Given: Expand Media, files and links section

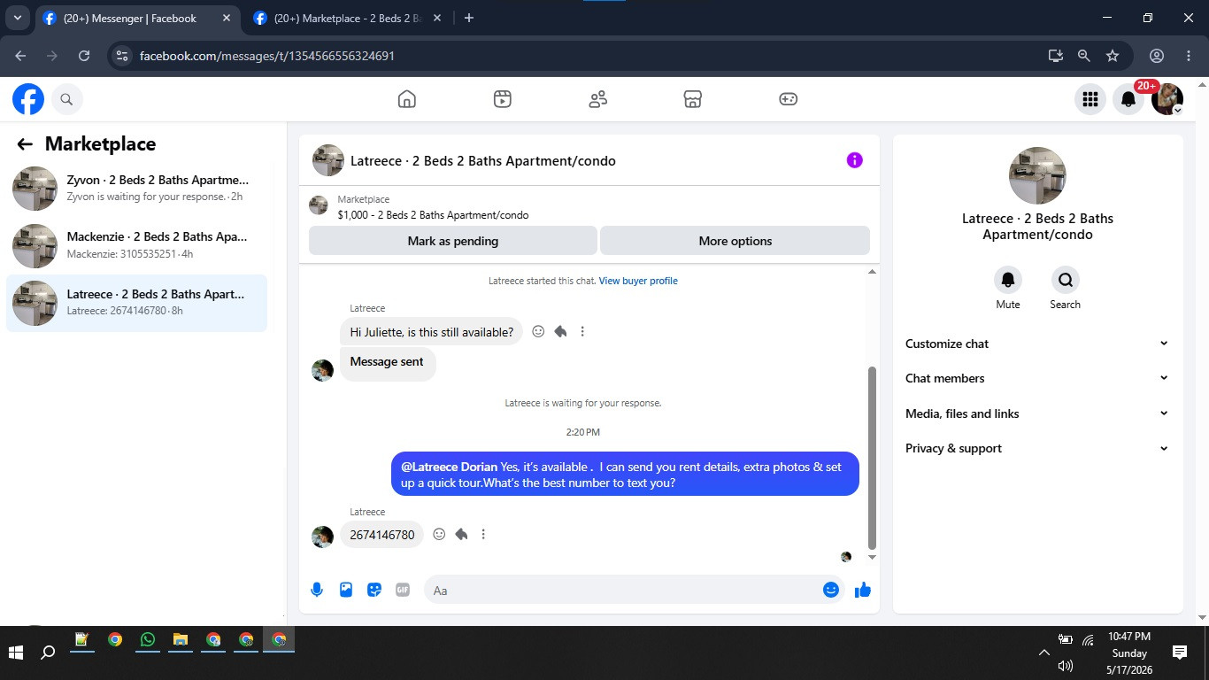Looking at the screenshot, I should tap(1037, 413).
